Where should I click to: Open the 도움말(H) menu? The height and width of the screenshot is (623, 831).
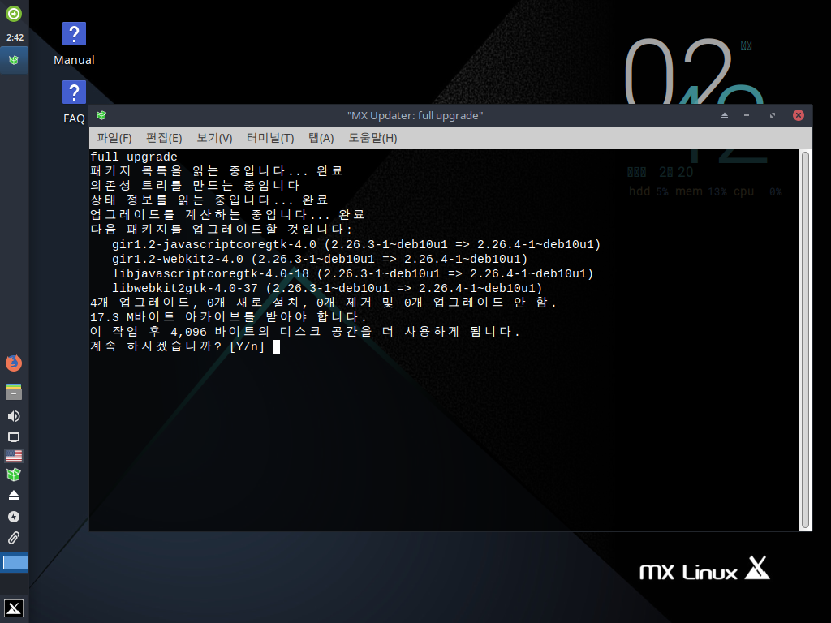[x=372, y=138]
